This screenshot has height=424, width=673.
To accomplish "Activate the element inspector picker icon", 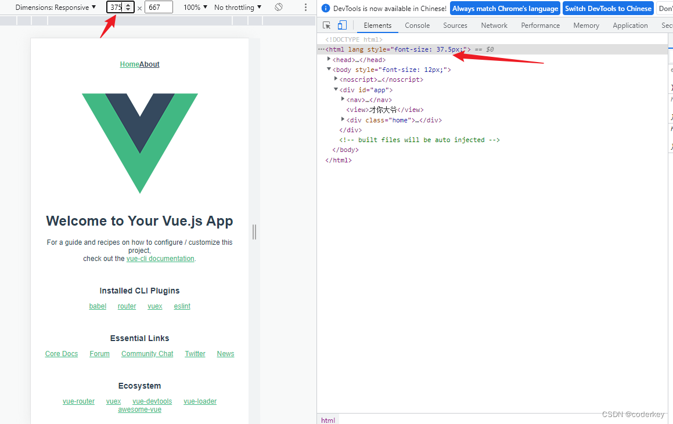I will [x=326, y=26].
